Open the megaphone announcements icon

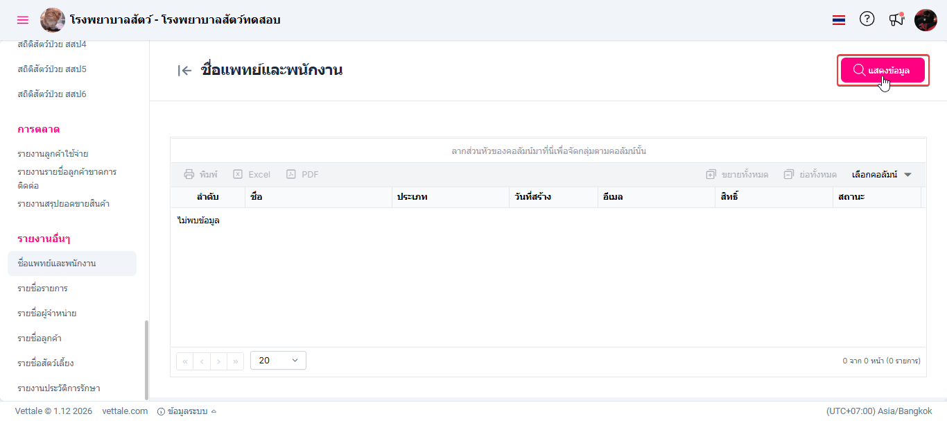pos(896,19)
